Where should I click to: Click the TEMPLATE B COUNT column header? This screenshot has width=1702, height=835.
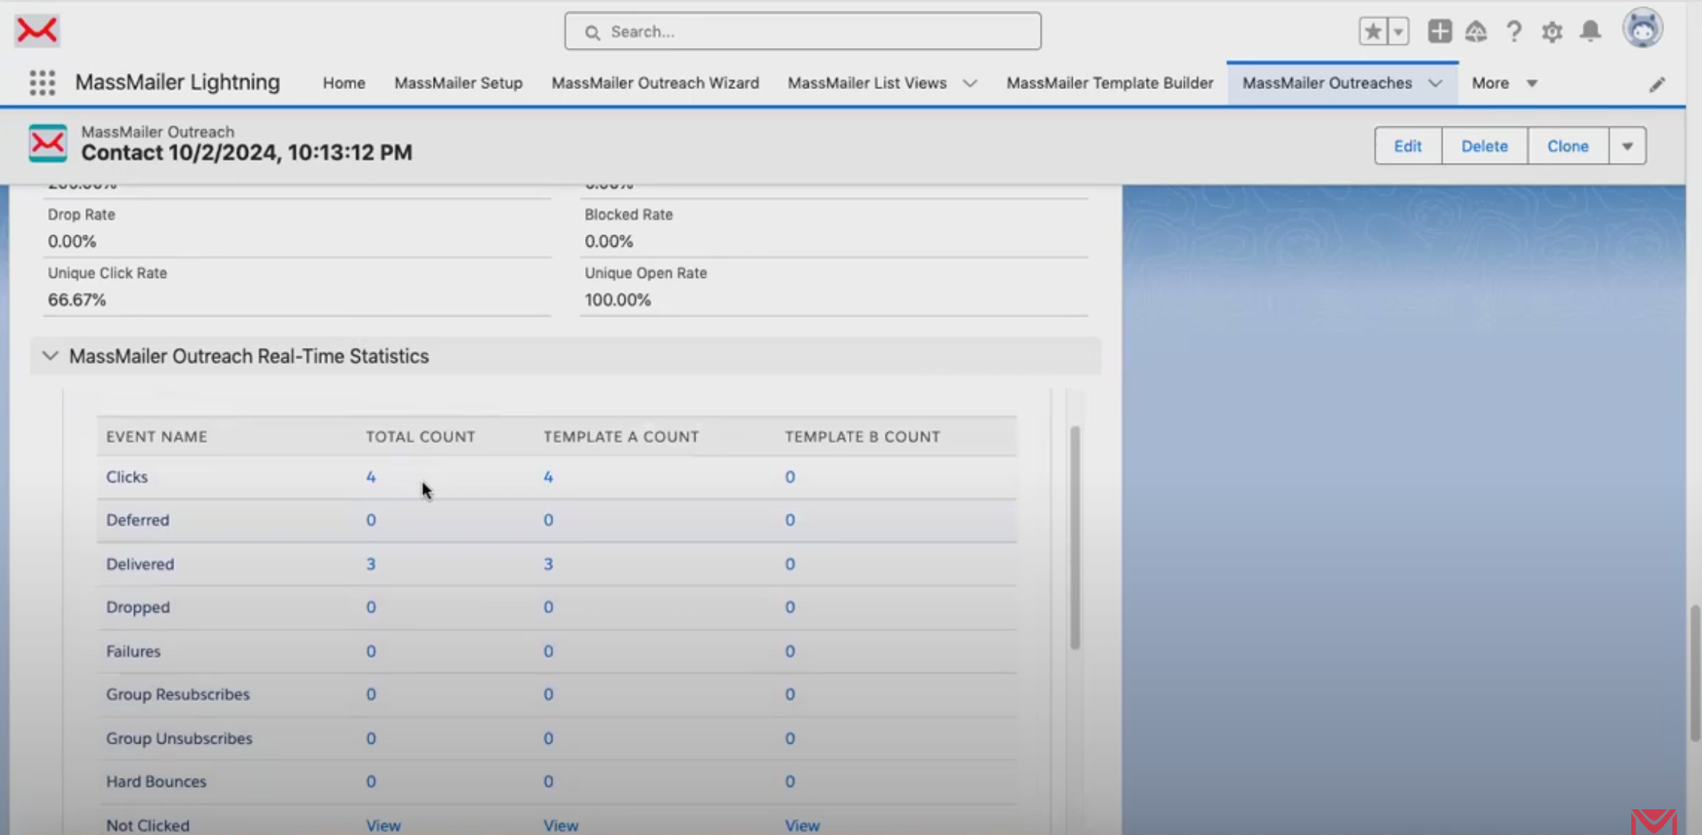[x=863, y=436]
